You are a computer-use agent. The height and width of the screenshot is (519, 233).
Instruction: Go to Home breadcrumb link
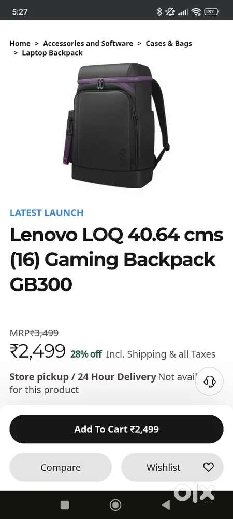point(20,44)
